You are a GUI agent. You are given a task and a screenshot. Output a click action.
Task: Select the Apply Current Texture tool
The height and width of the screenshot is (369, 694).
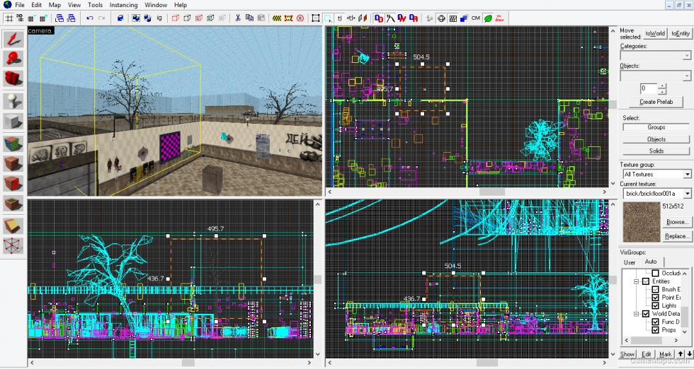(13, 163)
